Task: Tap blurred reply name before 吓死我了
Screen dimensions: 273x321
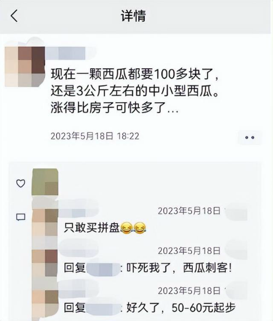Action: click(103, 269)
